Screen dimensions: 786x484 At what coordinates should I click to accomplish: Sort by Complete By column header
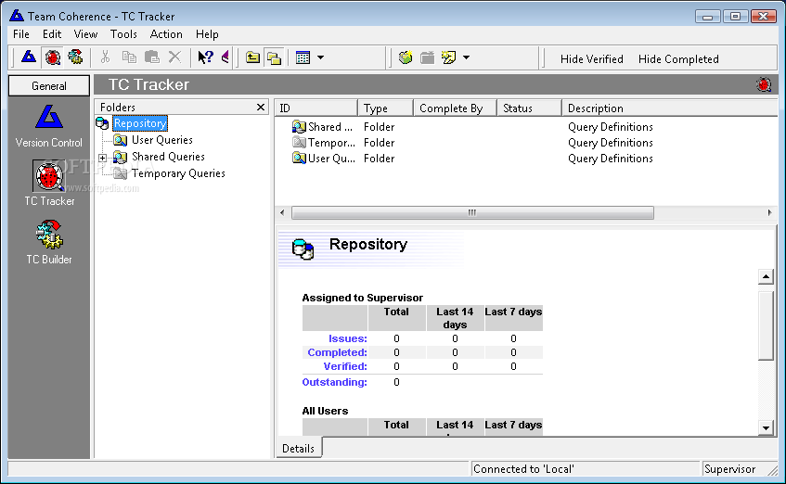tap(455, 108)
